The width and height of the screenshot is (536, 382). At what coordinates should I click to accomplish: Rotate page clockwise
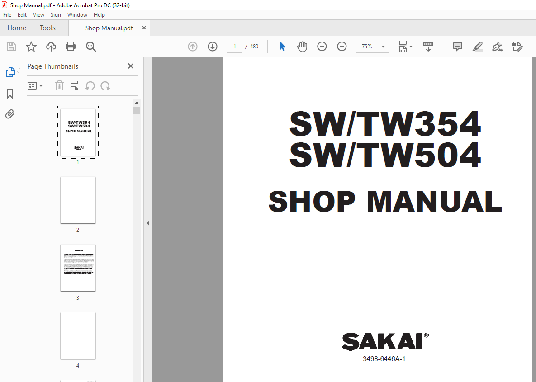click(x=105, y=85)
